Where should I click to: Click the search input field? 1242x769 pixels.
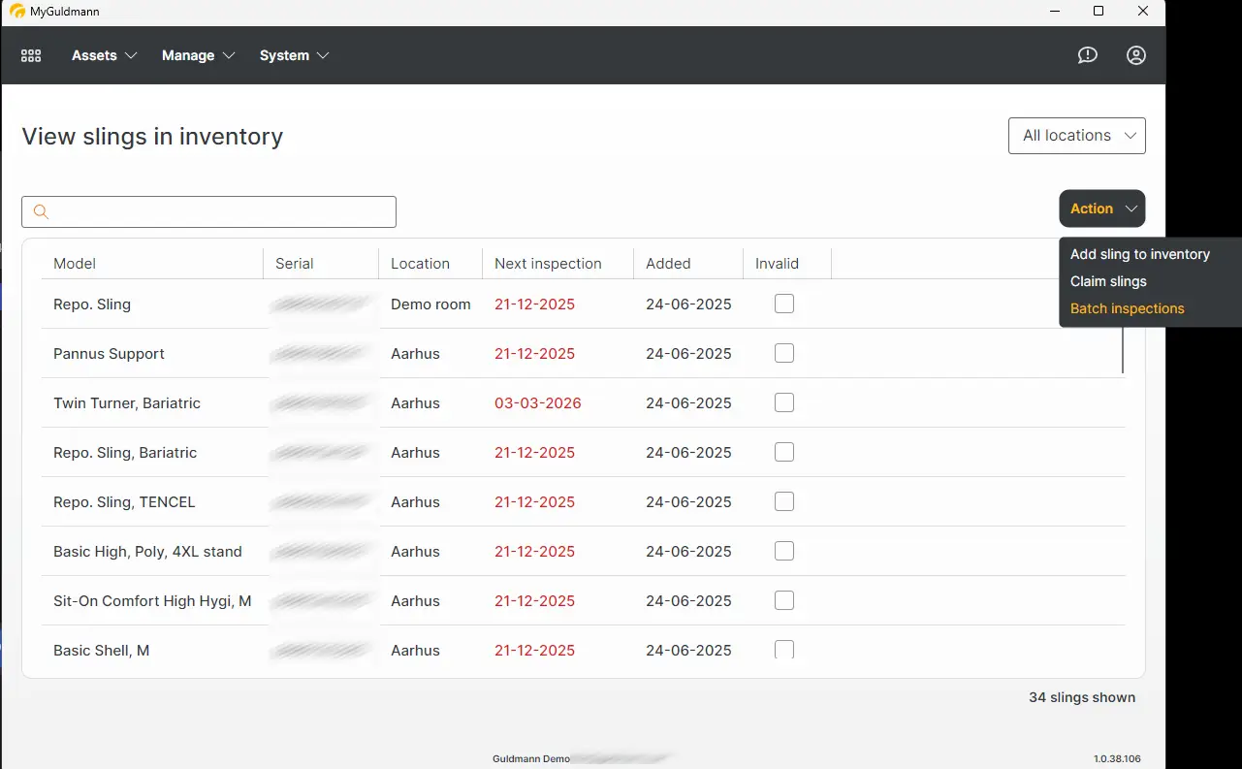208,211
